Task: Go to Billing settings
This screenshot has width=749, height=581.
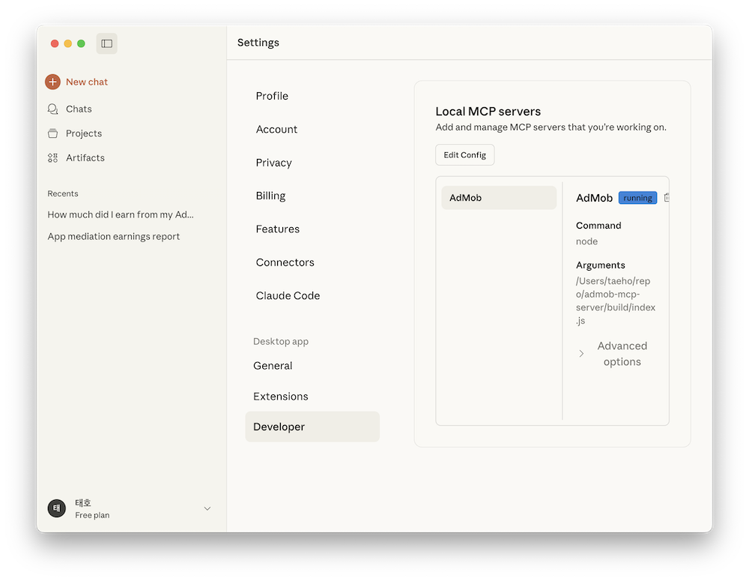Action: pos(270,196)
